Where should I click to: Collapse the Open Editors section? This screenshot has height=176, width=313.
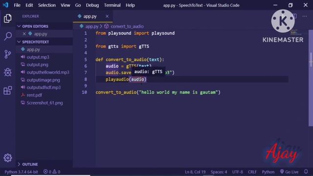pos(19,26)
